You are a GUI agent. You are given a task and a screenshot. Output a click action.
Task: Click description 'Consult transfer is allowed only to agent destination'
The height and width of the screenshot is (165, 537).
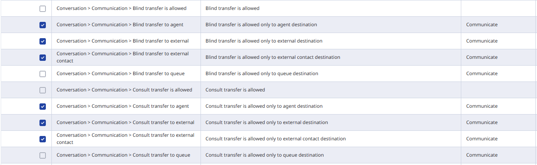click(264, 106)
